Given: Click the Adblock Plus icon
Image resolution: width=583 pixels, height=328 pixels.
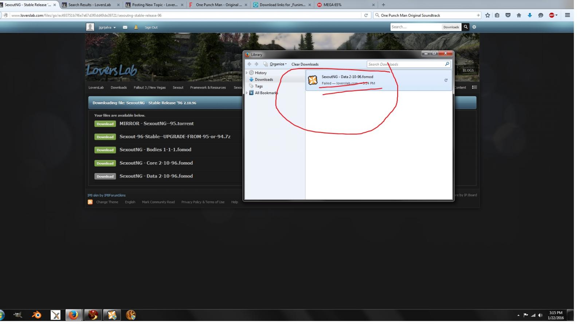Looking at the screenshot, I should click(x=552, y=15).
